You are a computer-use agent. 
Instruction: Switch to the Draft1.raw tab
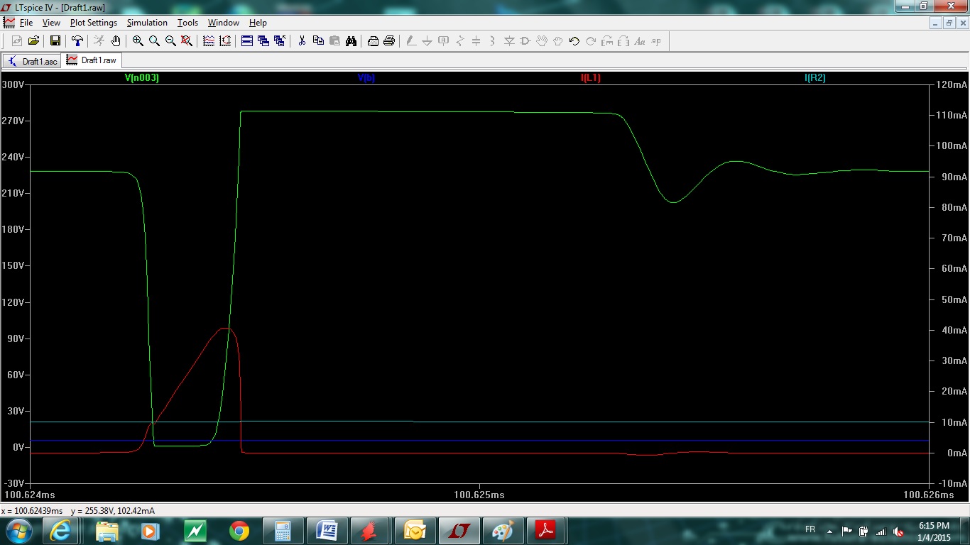pos(92,60)
